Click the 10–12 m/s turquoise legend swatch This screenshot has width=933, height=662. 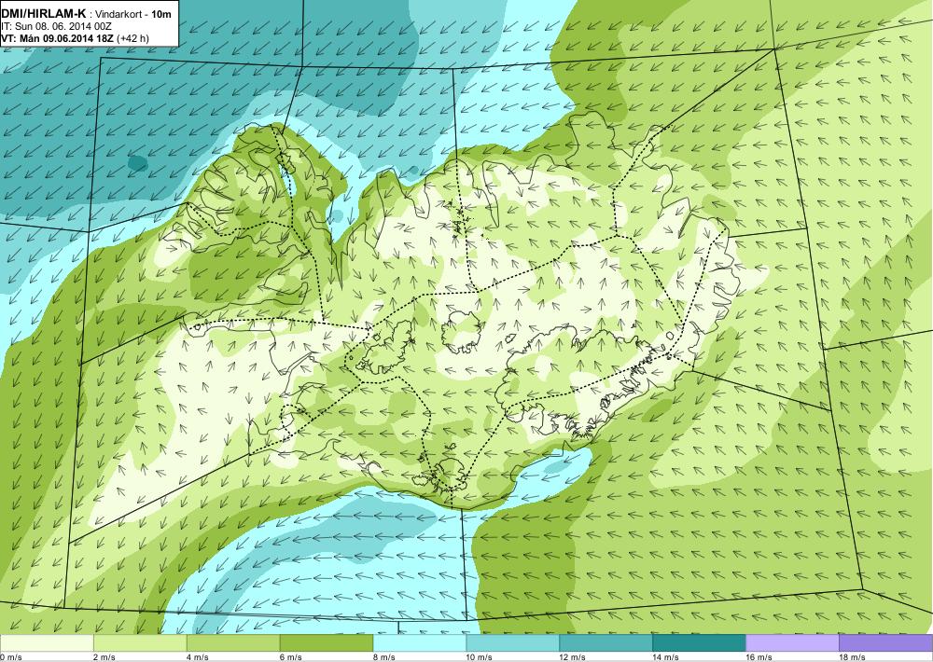513,643
